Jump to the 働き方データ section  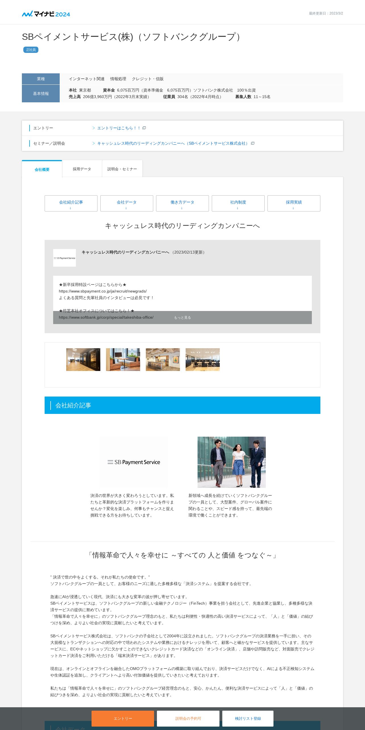182,203
